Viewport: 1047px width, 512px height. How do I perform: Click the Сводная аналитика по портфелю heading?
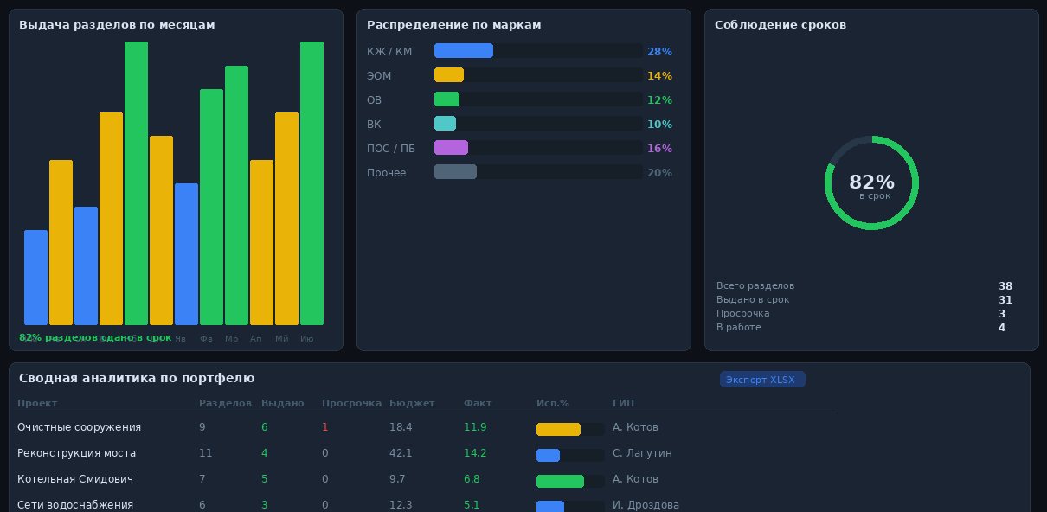point(137,379)
